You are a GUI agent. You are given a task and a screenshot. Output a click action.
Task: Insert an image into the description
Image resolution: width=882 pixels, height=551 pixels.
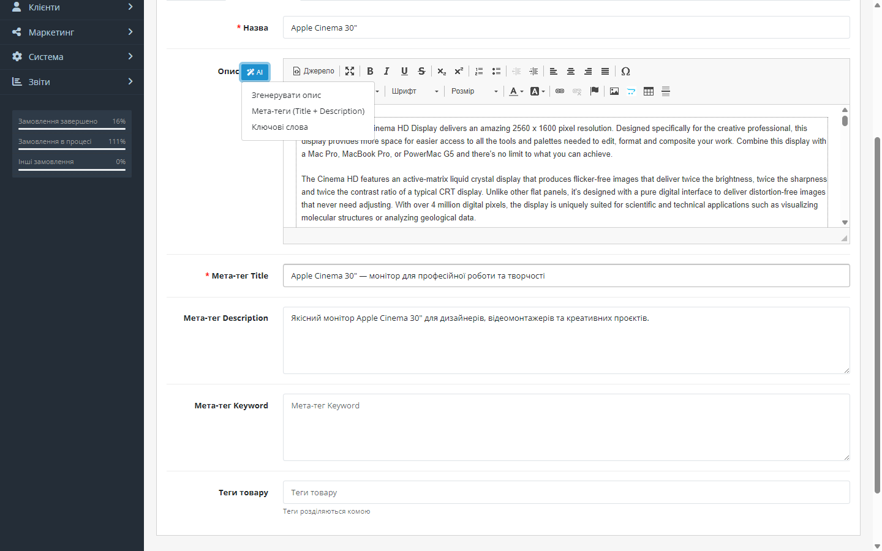point(614,91)
